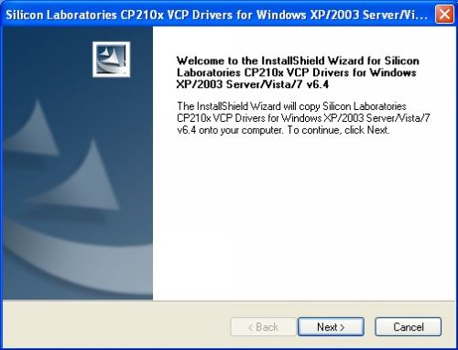Click the small faded sail in the banner

click(x=34, y=128)
